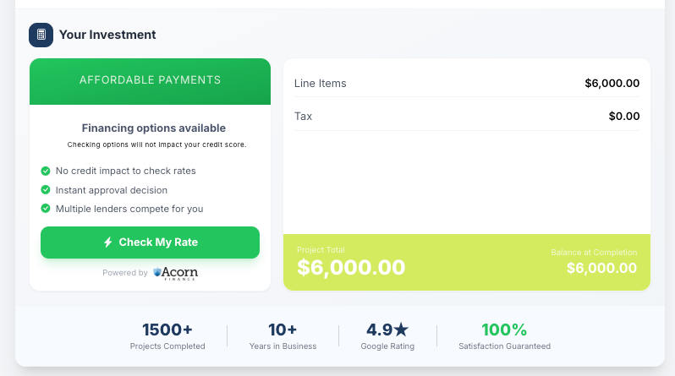This screenshot has height=376, width=675.
Task: Click the calculator icon beside Your Investment
Action: (x=41, y=35)
